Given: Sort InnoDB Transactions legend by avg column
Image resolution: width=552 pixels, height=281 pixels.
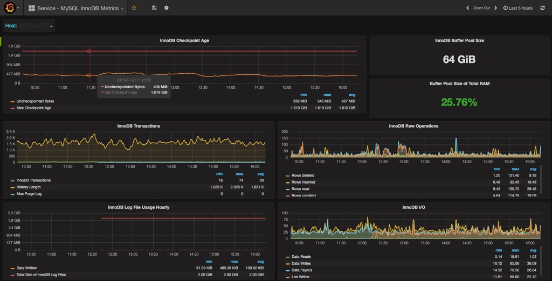Looking at the screenshot, I should click(261, 174).
